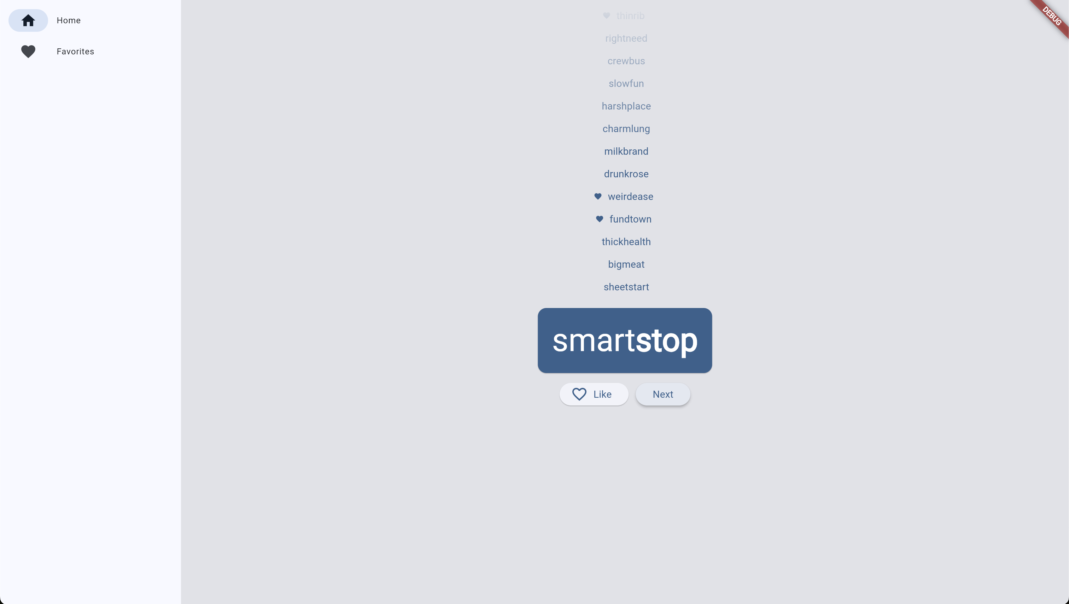Click the drunkrose list entry
Screen dimensions: 1069x604
[x=626, y=174]
